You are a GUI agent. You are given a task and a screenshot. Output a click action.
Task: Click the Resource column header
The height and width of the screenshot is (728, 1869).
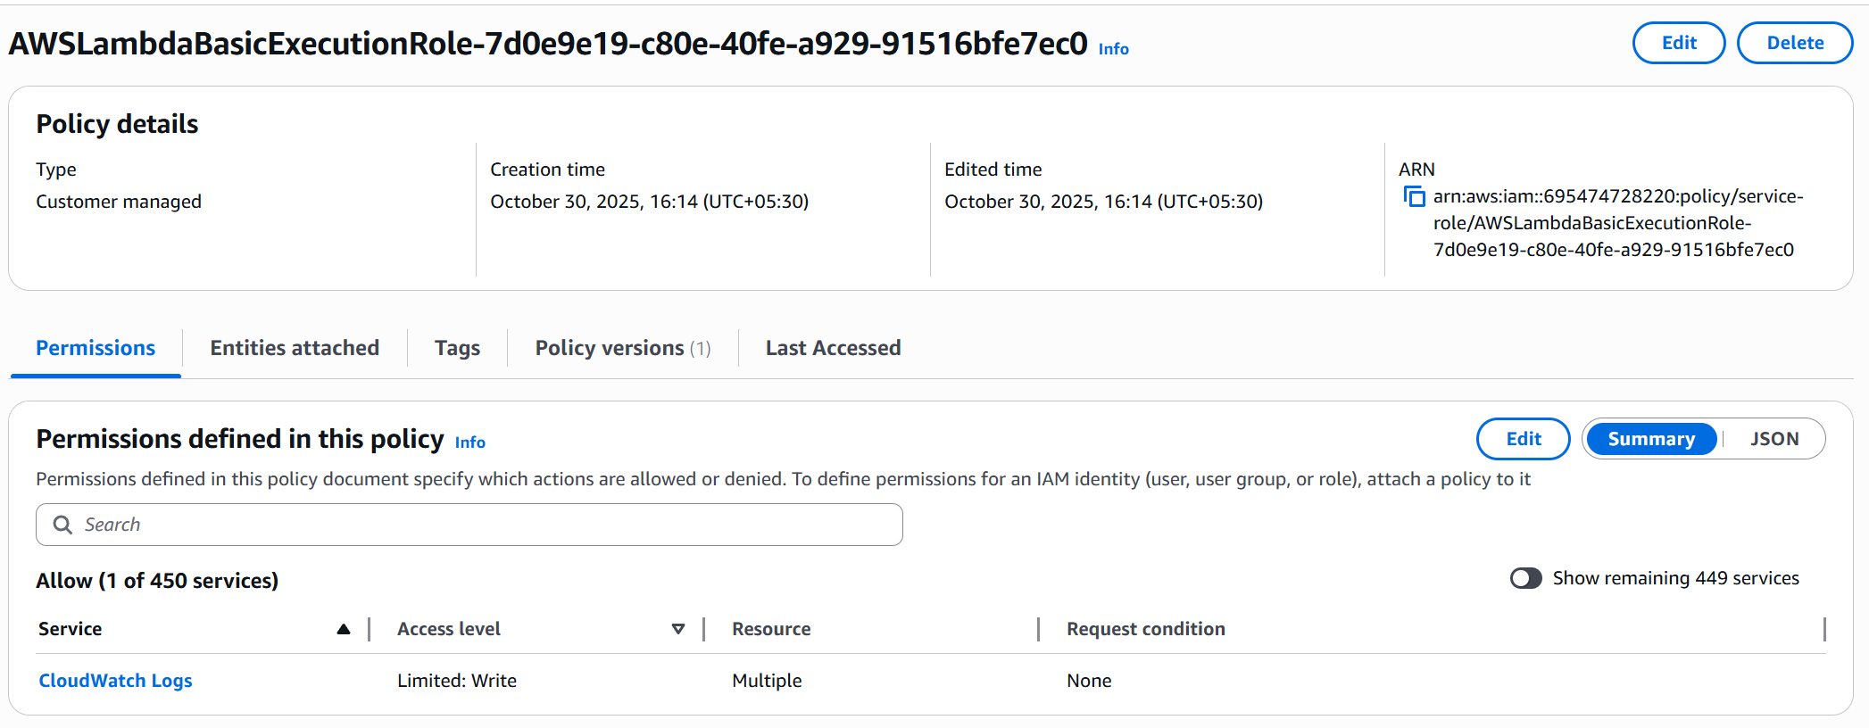click(771, 629)
